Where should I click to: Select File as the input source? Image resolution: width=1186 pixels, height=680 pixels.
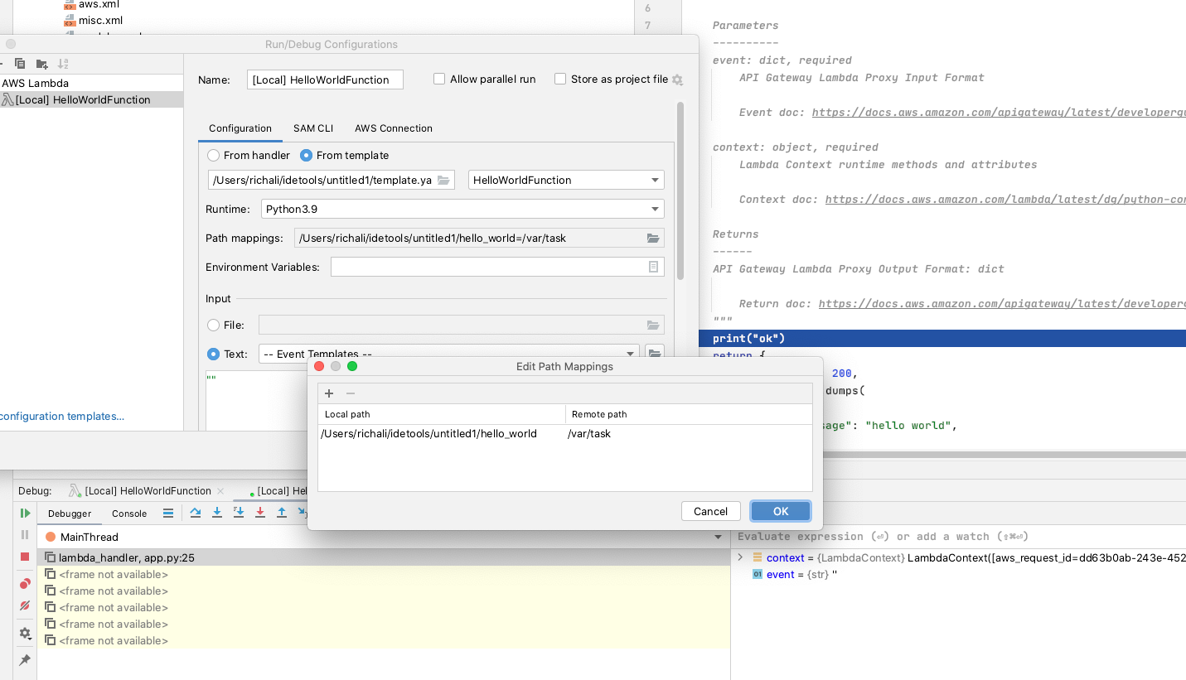pyautogui.click(x=213, y=325)
